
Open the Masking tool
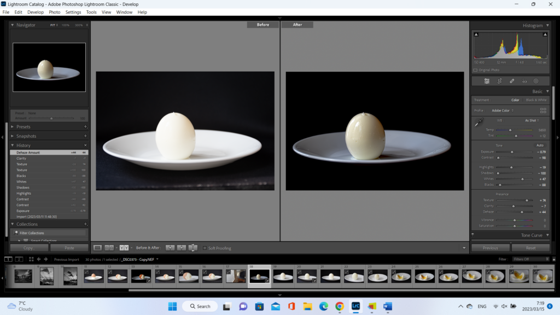pyautogui.click(x=536, y=81)
